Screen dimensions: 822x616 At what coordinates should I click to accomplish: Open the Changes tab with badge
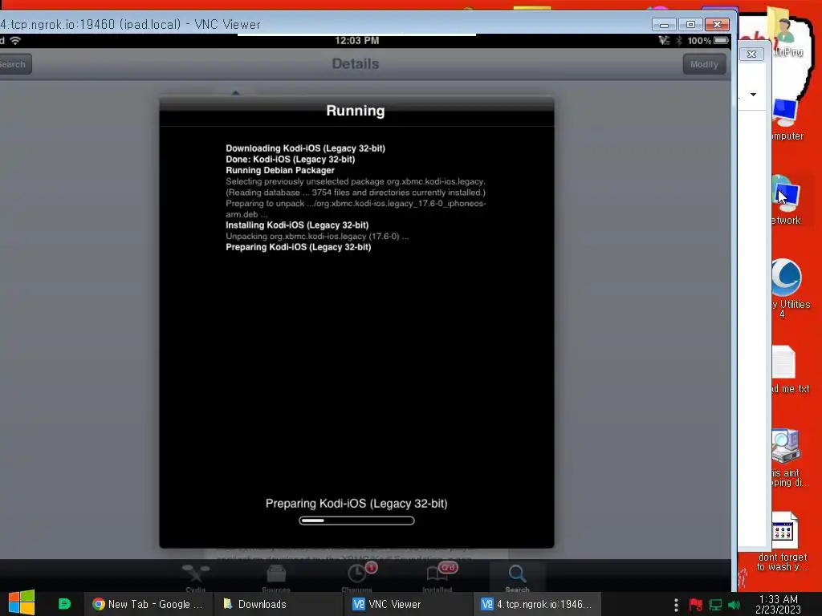(357, 577)
